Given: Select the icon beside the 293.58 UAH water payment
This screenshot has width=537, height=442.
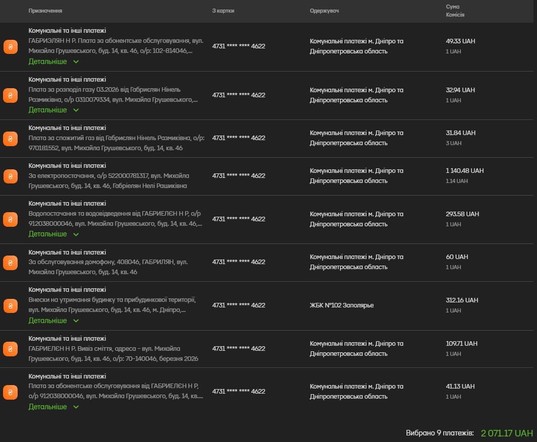Looking at the screenshot, I should 11,219.
